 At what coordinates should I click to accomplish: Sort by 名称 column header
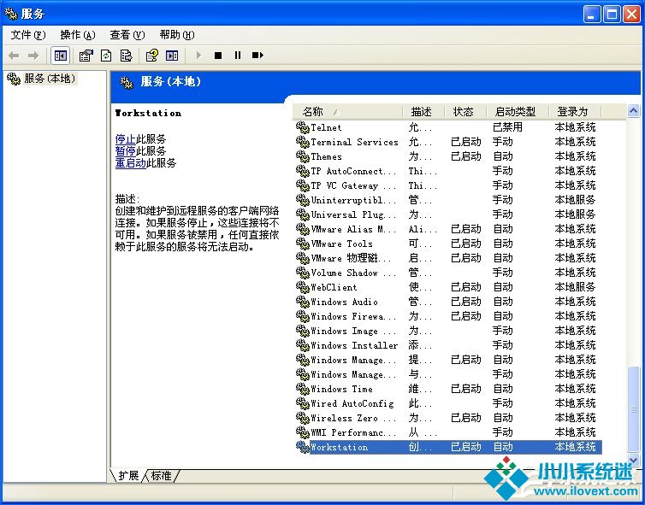(x=348, y=112)
